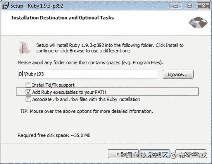This screenshot has width=212, height=164.
Task: Start installation with the Install button
Action: [x=154, y=154]
